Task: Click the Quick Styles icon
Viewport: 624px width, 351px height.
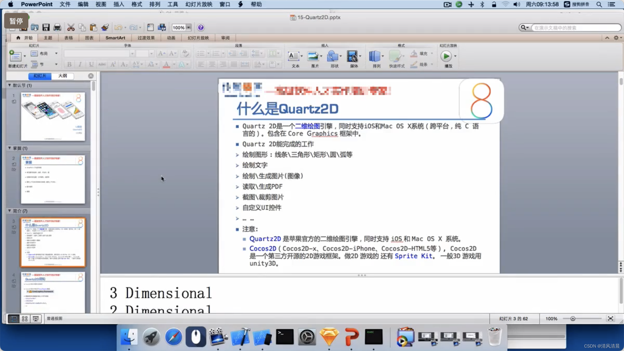Action: pos(395,56)
